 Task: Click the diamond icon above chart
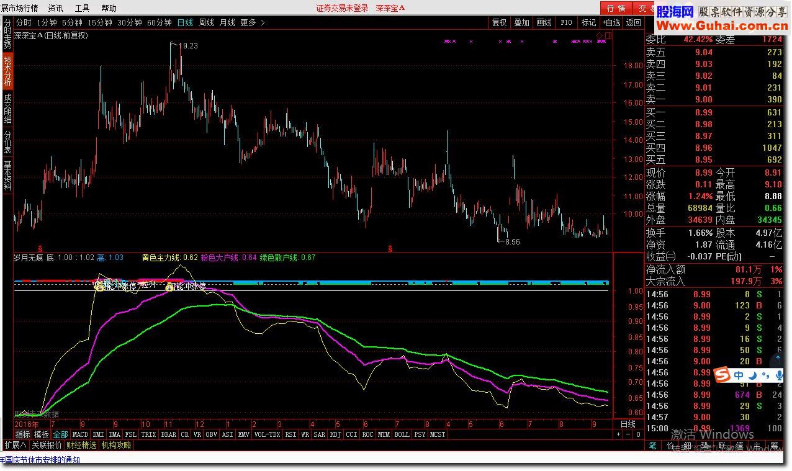point(600,35)
